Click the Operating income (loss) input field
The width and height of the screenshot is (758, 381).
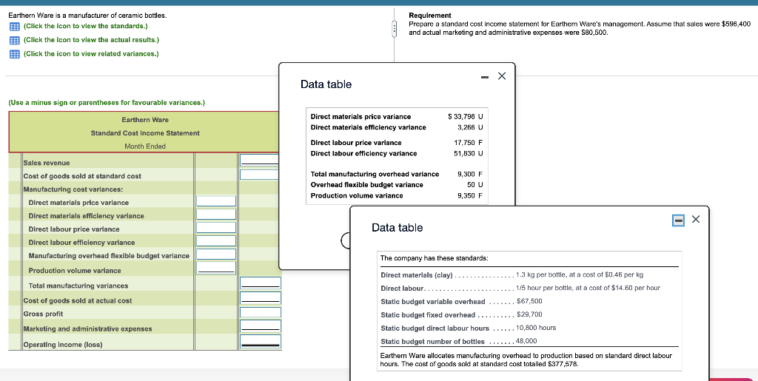tap(261, 342)
